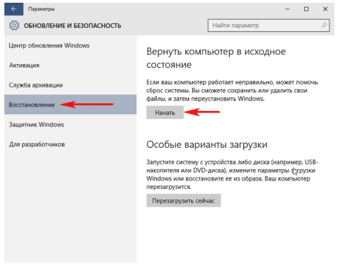This screenshot has width=337, height=267.
Task: Click the 'Параметры' window title
Action: pyautogui.click(x=41, y=9)
